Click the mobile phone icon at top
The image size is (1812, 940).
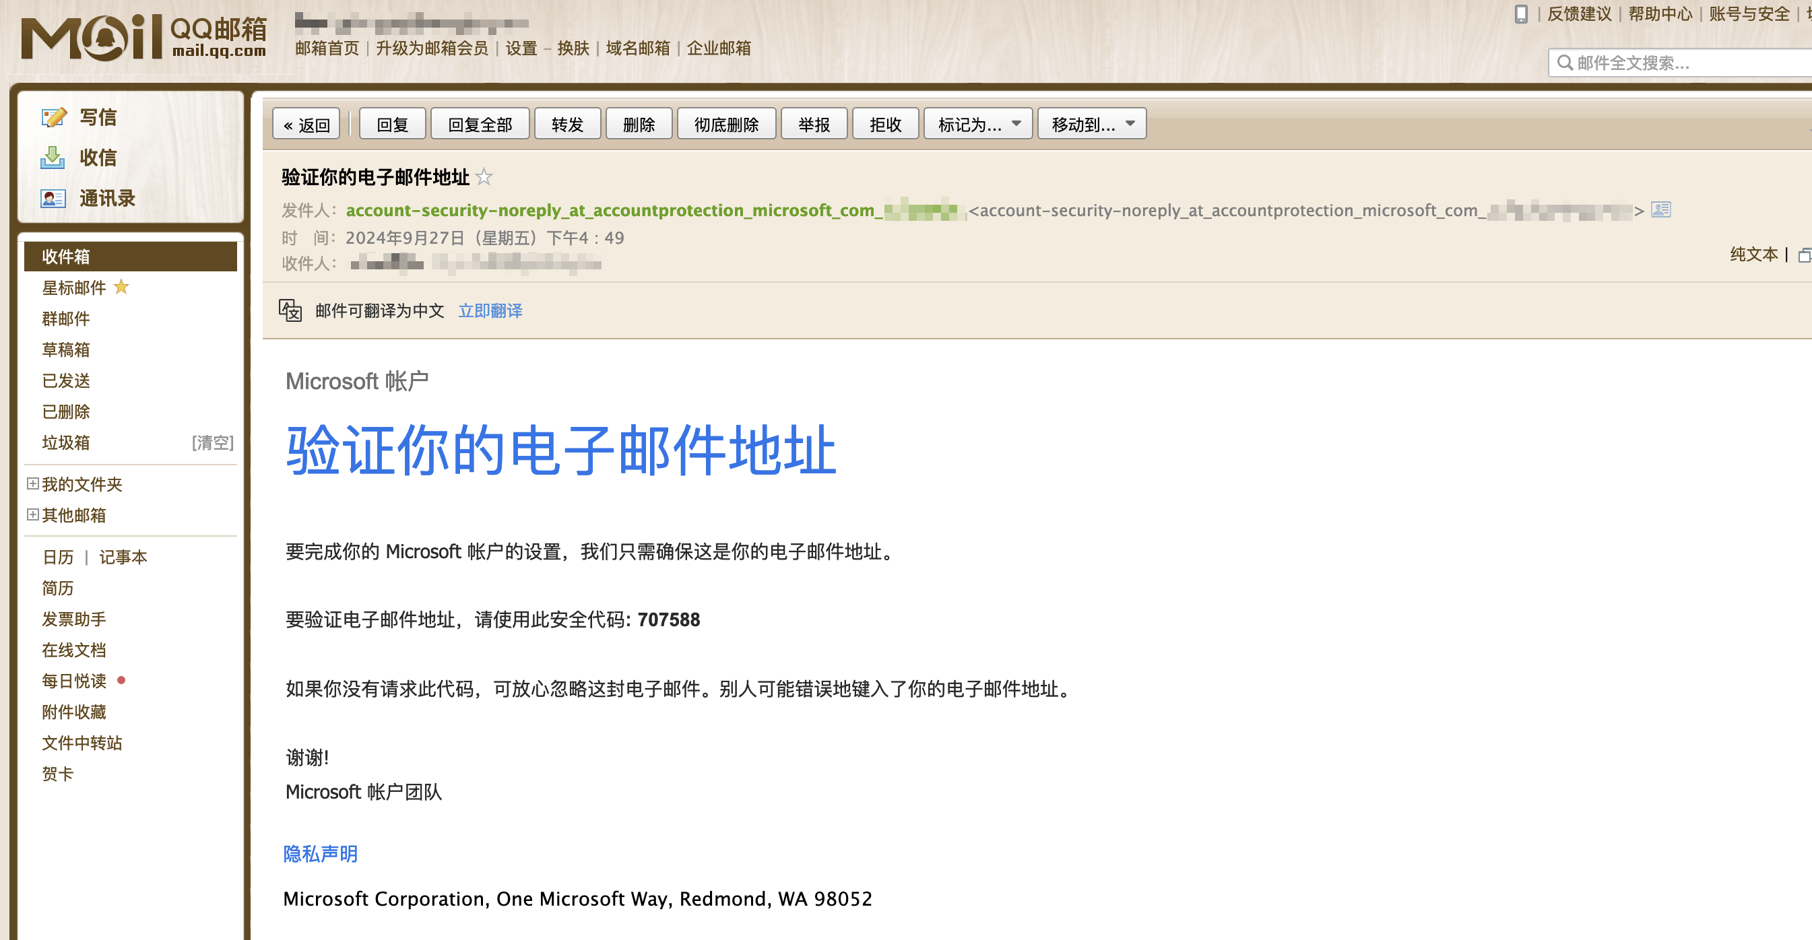pos(1520,14)
